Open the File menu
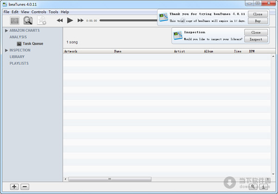The width and height of the screenshot is (278, 194). click(6, 12)
